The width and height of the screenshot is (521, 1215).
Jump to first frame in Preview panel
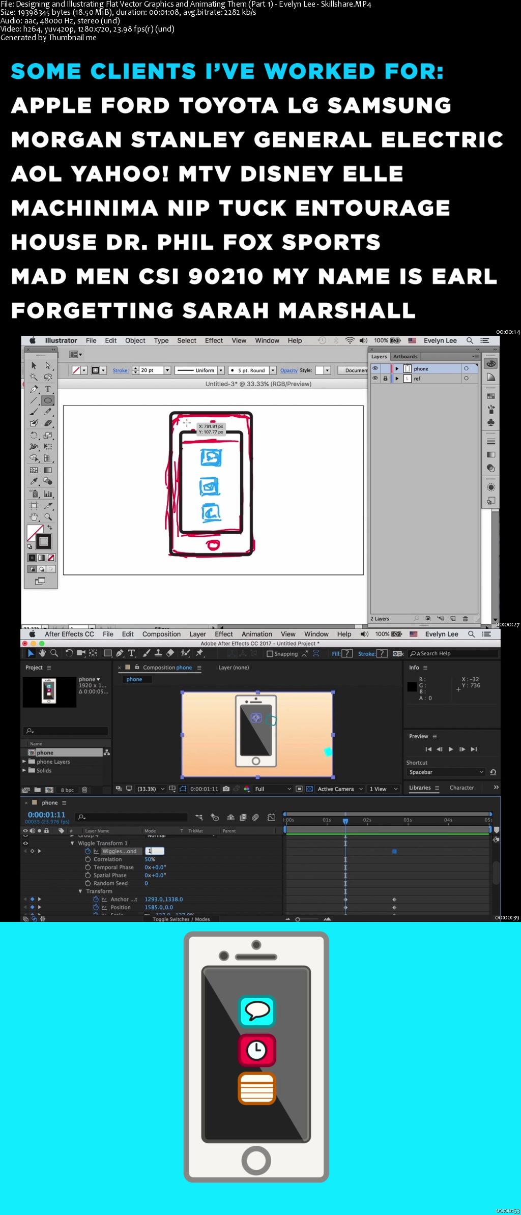click(428, 749)
